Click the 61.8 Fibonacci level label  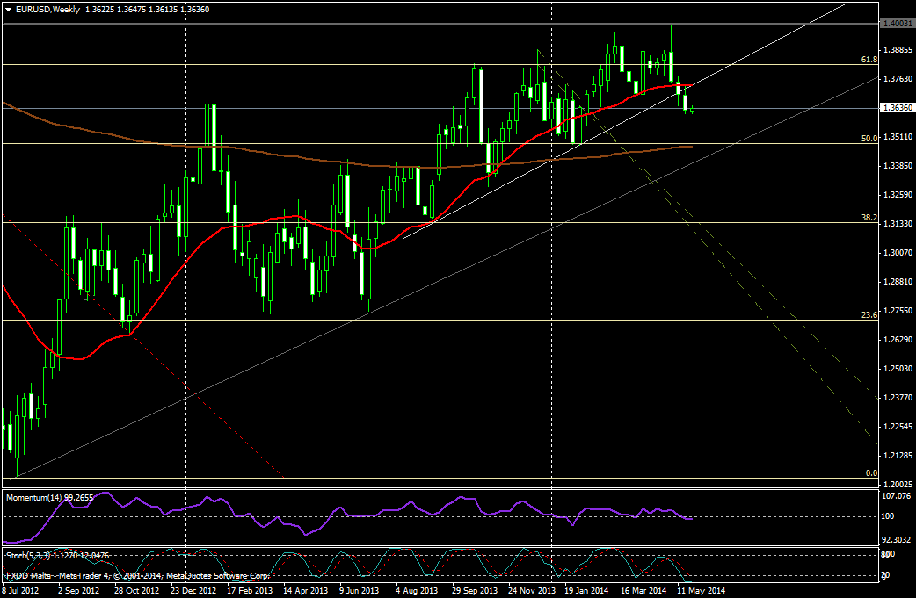(869, 60)
